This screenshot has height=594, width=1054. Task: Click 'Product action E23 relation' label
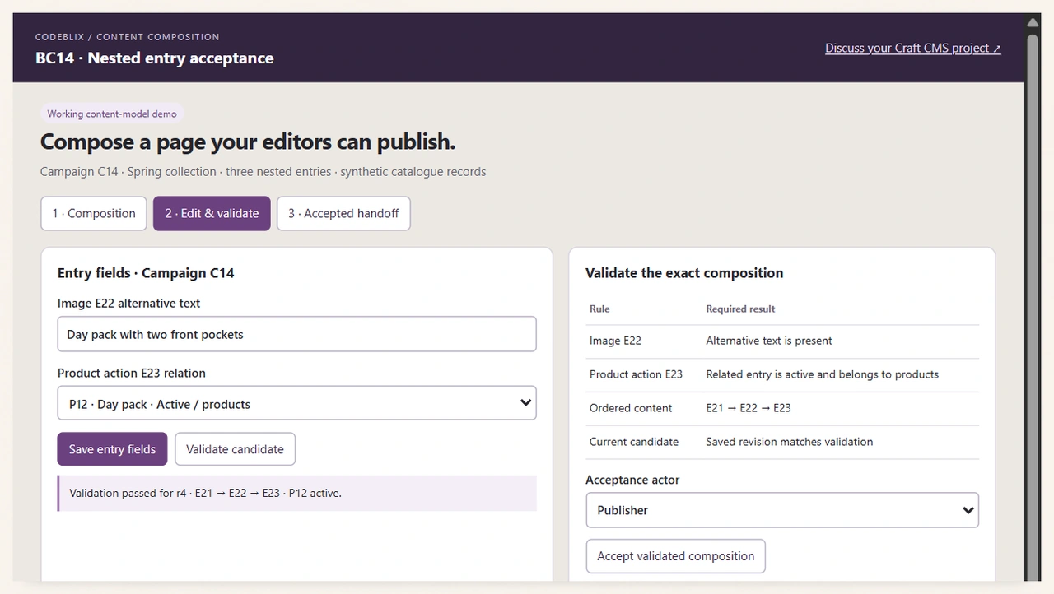pyautogui.click(x=132, y=373)
